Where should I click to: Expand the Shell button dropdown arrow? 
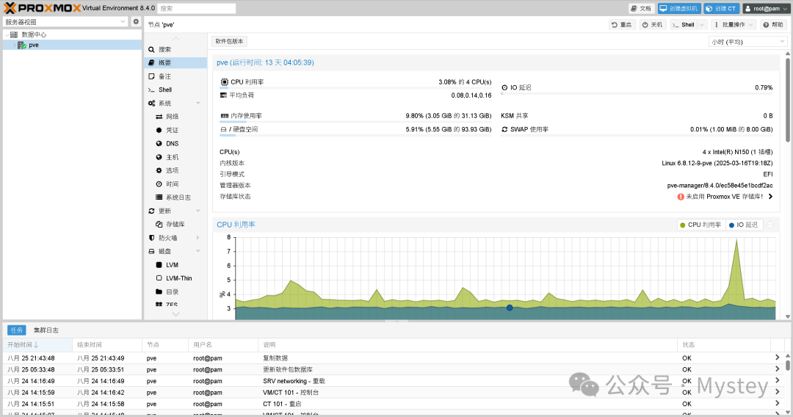point(702,25)
